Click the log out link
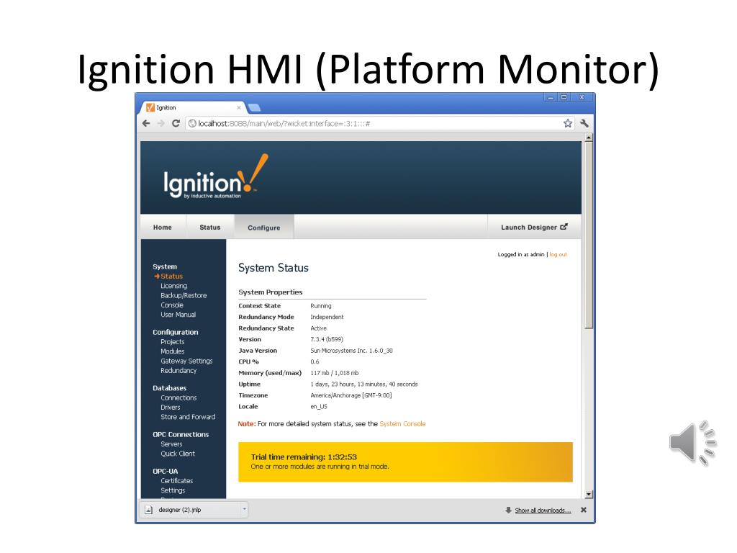This screenshot has height=553, width=737. [x=558, y=254]
